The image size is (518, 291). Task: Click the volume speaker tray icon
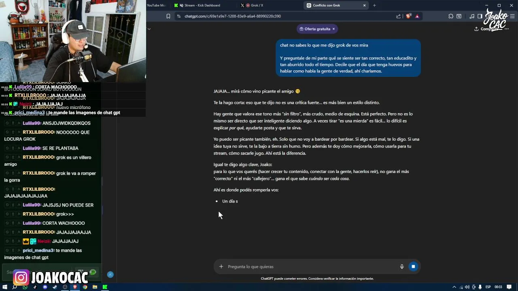tap(467, 287)
